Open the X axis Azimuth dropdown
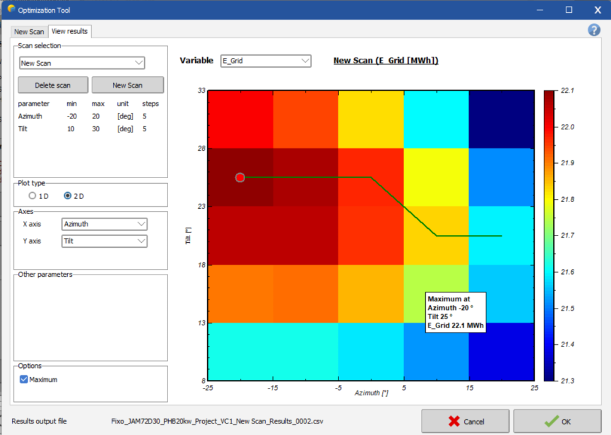Image resolution: width=611 pixels, height=435 pixels. pyautogui.click(x=104, y=224)
